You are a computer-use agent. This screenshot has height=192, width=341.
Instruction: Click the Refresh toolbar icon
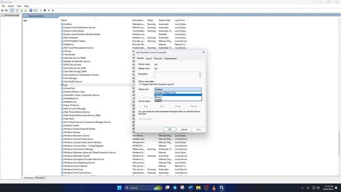[21, 11]
